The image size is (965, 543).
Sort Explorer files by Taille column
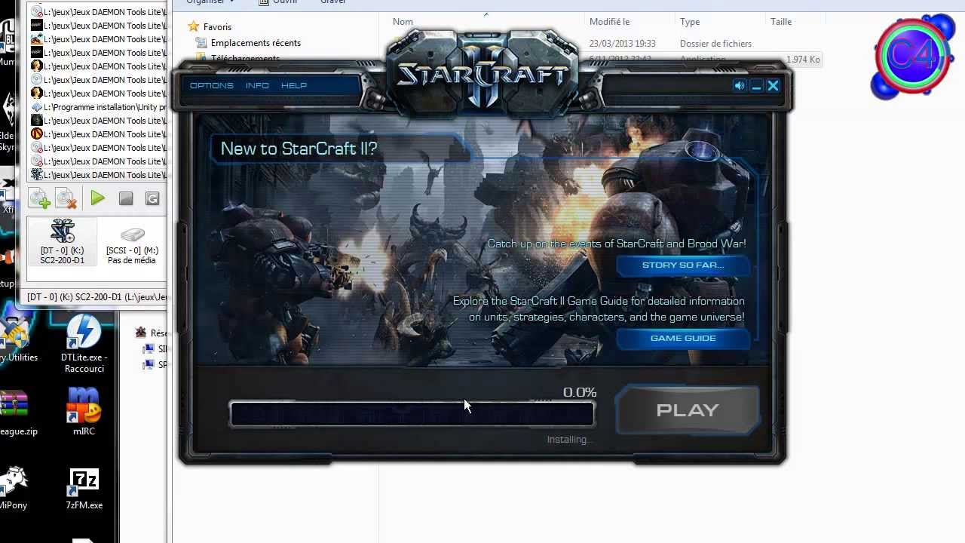pyautogui.click(x=795, y=22)
